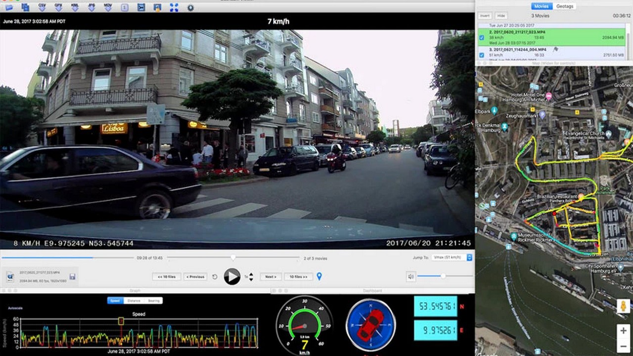The width and height of the screenshot is (633, 356).
Task: Mute audio with the speaker icon
Action: click(410, 276)
